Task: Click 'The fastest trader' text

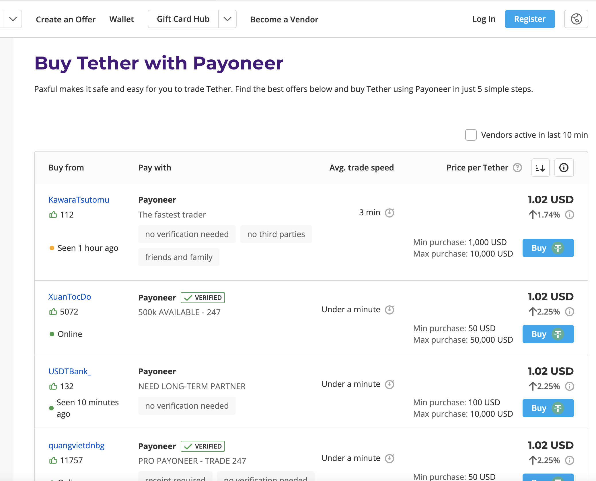Action: 172,215
